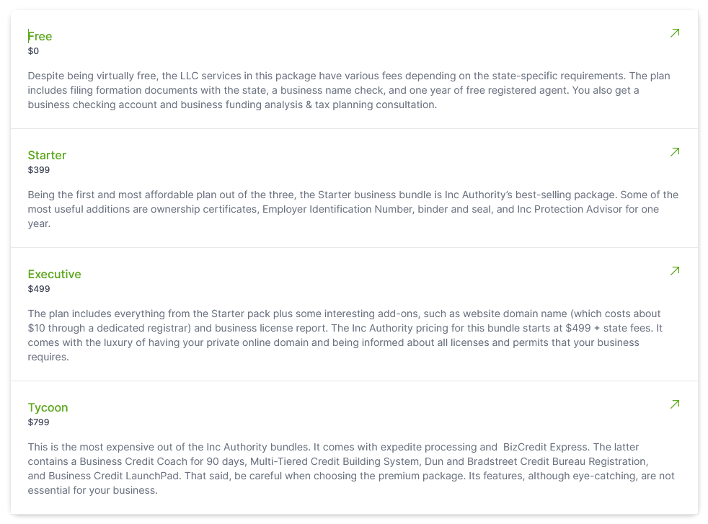The image size is (708, 524).
Task: Open the Free plan title link
Action: tap(40, 36)
